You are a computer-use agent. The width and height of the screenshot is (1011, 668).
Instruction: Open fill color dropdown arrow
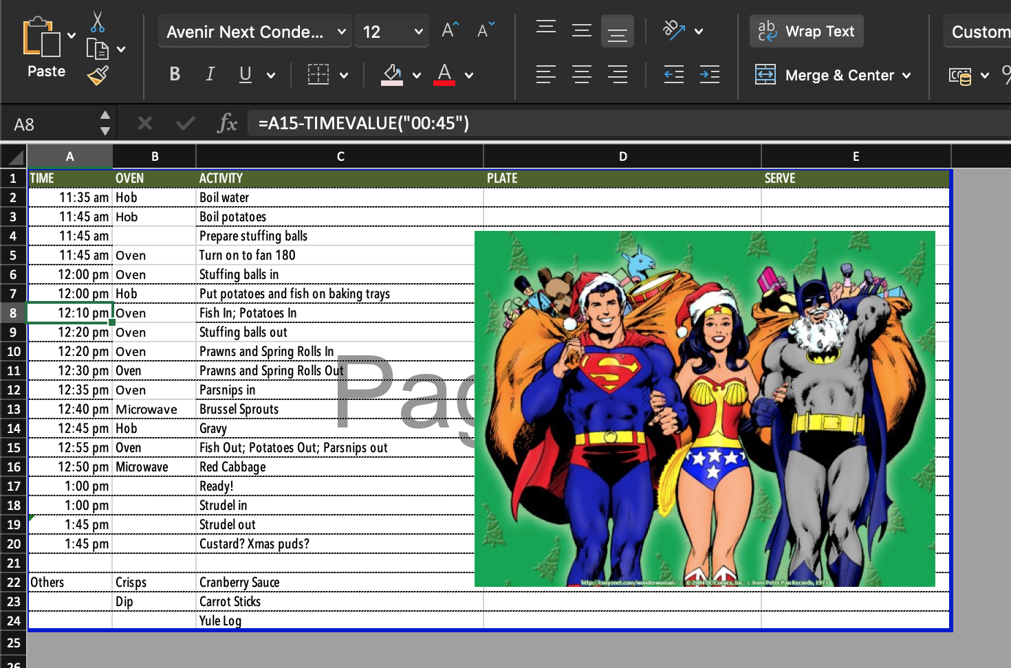(x=417, y=75)
